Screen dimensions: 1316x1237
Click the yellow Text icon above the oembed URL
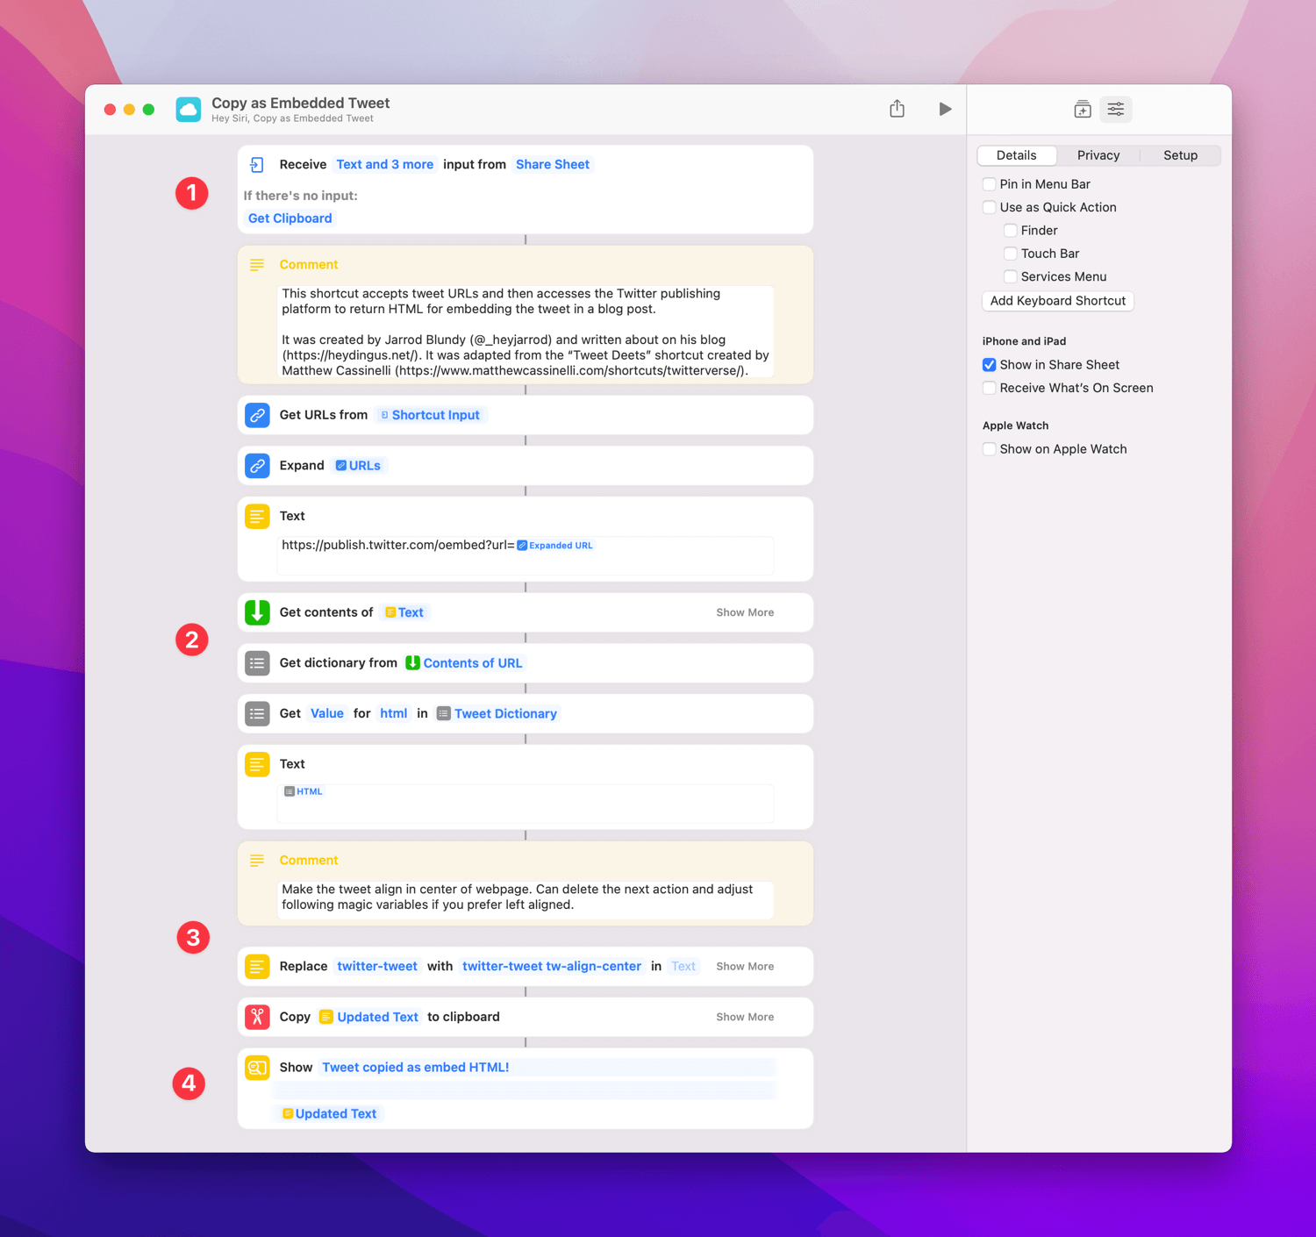coord(257,517)
